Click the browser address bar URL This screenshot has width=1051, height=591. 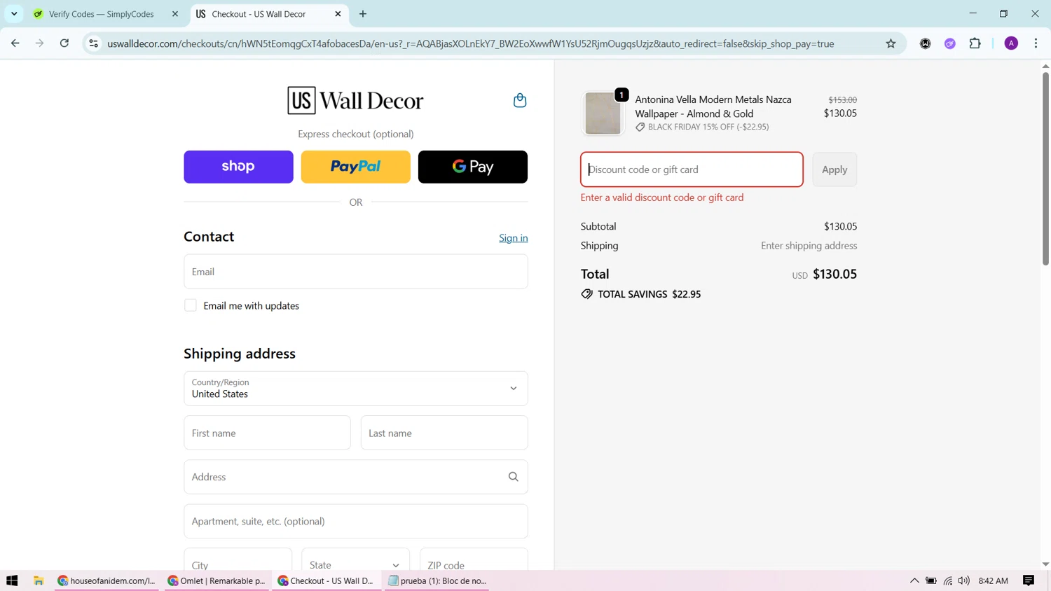click(471, 43)
